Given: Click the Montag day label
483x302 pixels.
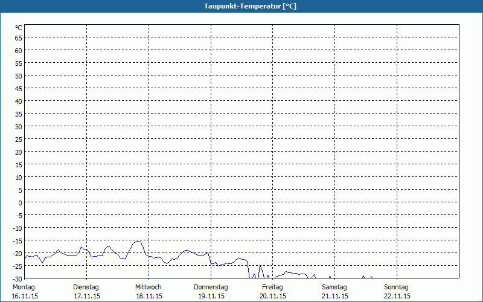Looking at the screenshot, I should pos(24,288).
